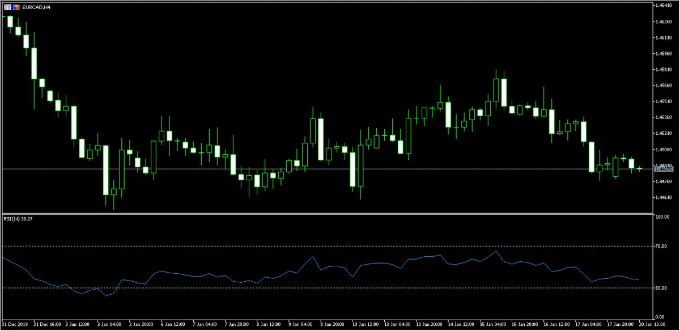
Task: Click the 31 Dec 2019 time label
Action: pos(14,326)
